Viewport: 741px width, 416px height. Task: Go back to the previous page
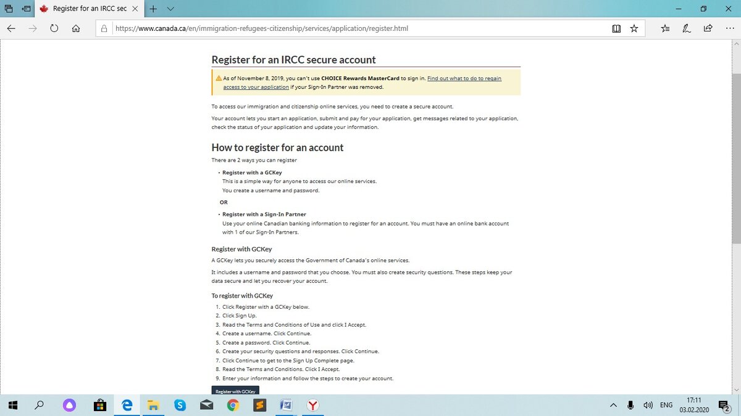click(11, 28)
